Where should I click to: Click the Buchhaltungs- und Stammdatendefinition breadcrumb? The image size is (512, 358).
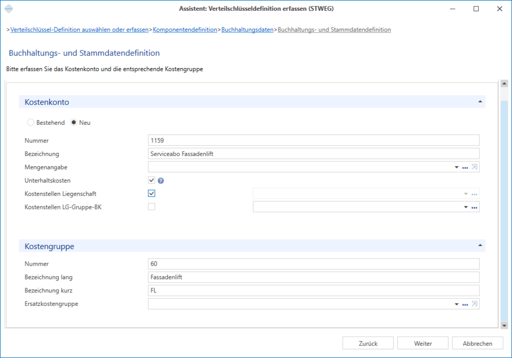tap(334, 30)
